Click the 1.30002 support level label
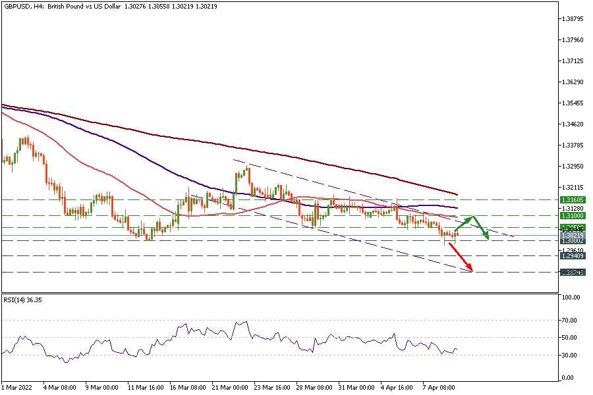This screenshot has height=395, width=593. pos(571,241)
